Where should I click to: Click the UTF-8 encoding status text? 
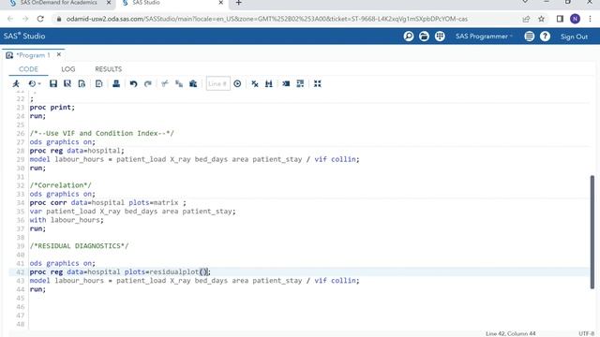(587, 333)
